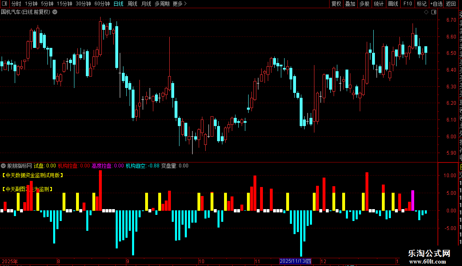Click the -5.00 indicator axis label
Viewport: 462px width, 266px height.
click(x=450, y=228)
